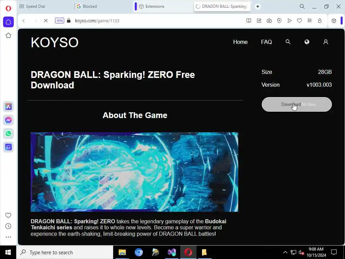Open the notification center icon
345x259 pixels.
pyautogui.click(x=334, y=252)
